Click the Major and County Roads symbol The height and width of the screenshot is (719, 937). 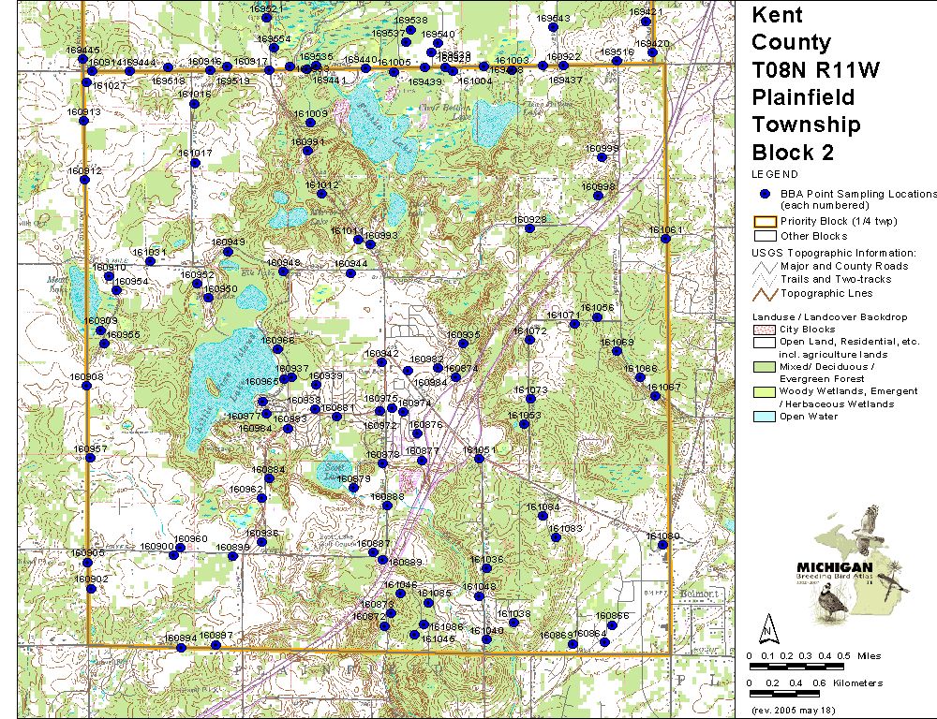(765, 267)
